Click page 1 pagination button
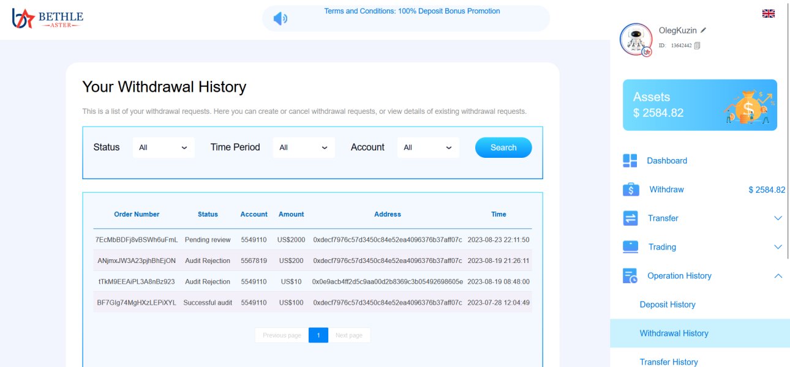The width and height of the screenshot is (790, 367). tap(318, 335)
